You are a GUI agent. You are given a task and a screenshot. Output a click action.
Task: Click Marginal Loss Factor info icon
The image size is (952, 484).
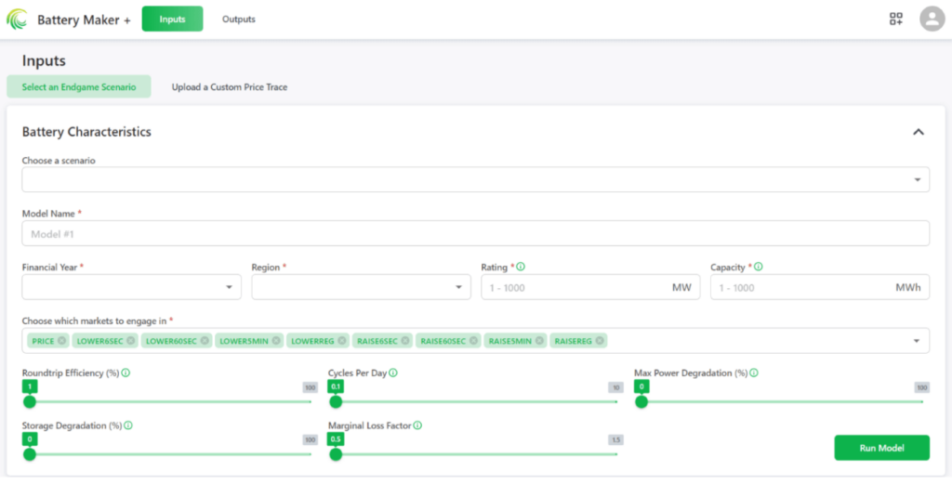click(417, 425)
